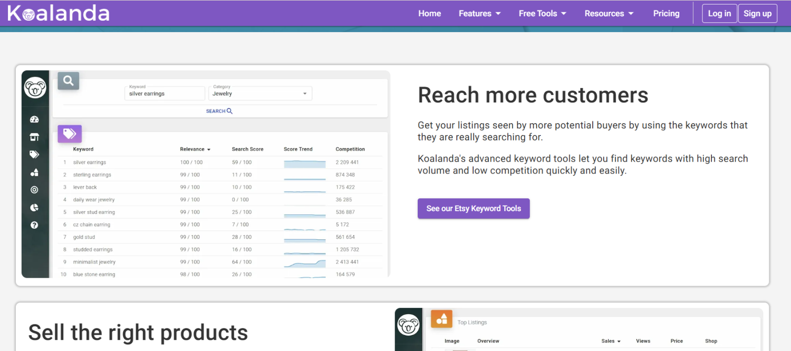Click the Competition column header
Screen dimensions: 791x351
[350, 149]
